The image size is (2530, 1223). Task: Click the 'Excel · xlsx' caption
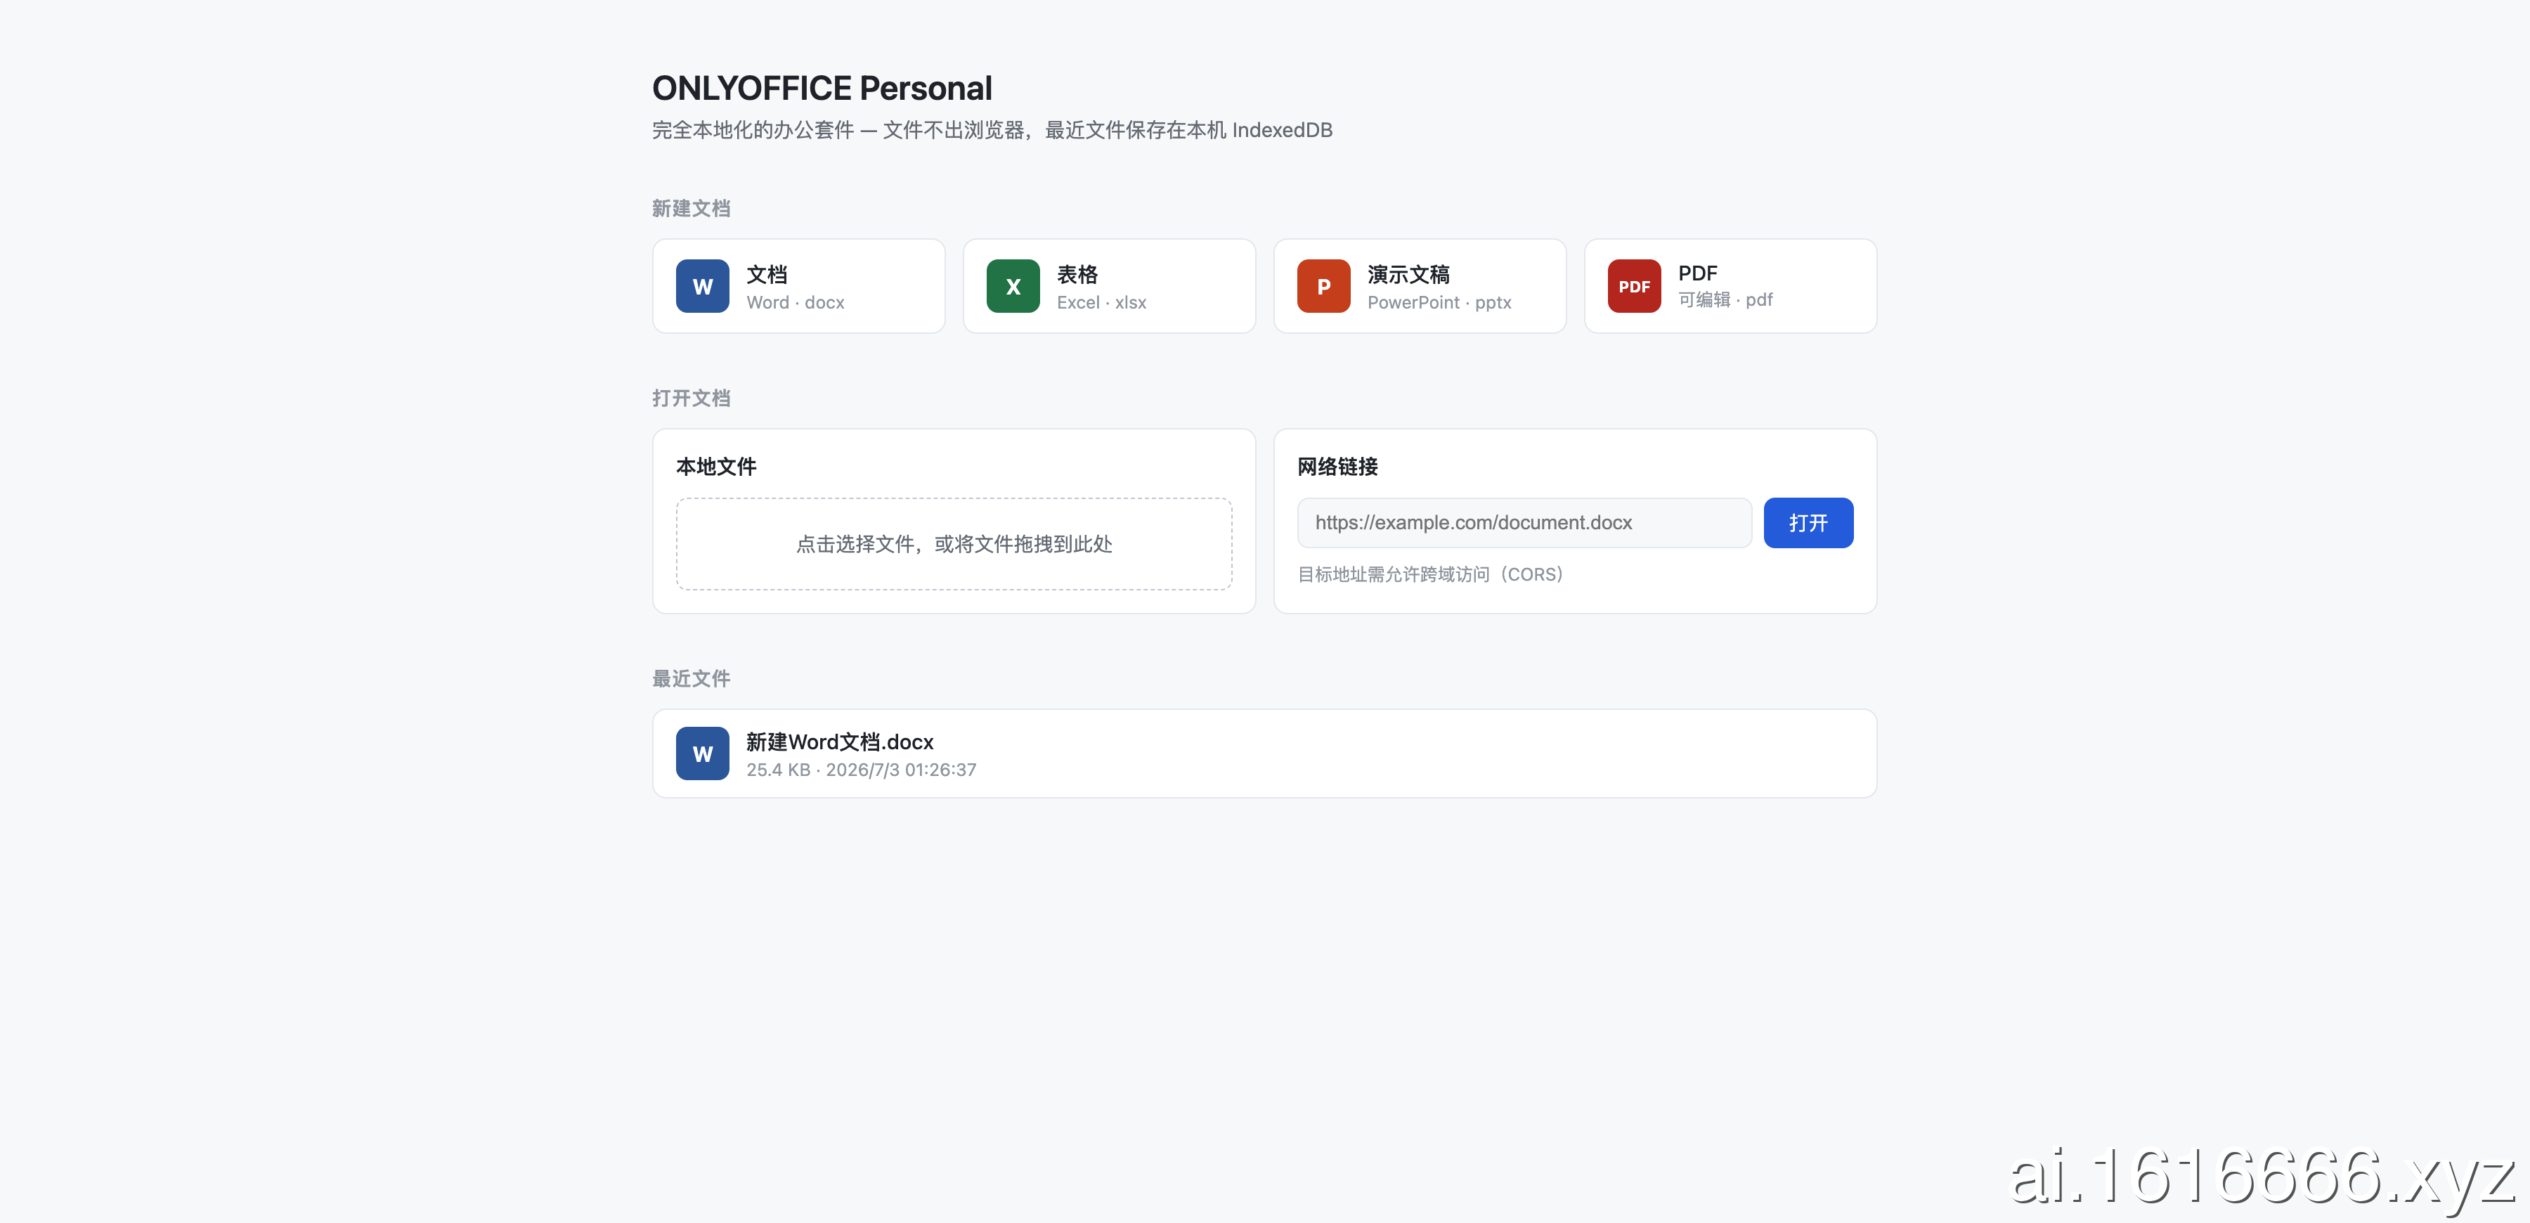click(1102, 302)
